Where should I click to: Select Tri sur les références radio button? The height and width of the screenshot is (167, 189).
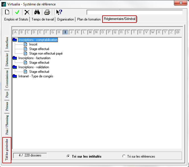(124, 156)
